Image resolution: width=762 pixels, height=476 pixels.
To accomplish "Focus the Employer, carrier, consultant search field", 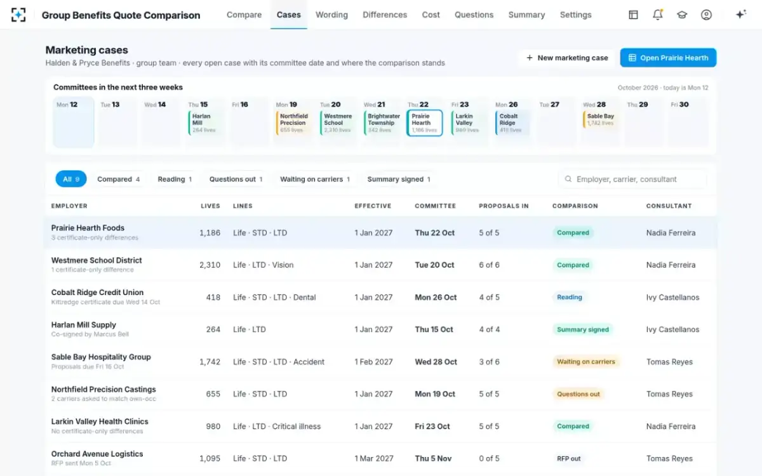I will [632, 179].
